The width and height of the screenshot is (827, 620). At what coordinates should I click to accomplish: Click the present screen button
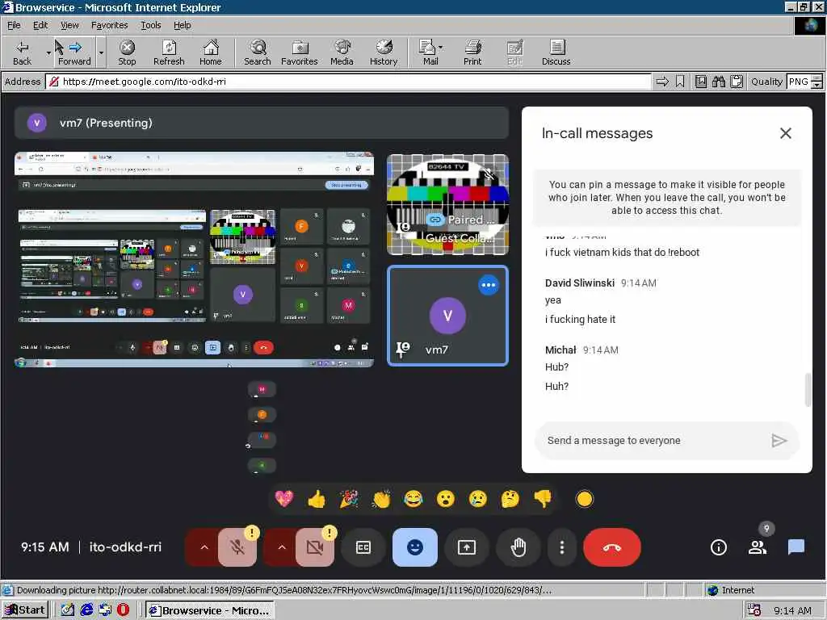[467, 547]
